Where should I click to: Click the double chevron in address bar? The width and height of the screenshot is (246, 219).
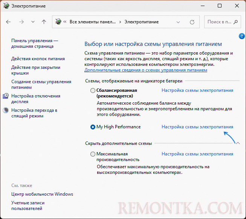tap(65, 21)
